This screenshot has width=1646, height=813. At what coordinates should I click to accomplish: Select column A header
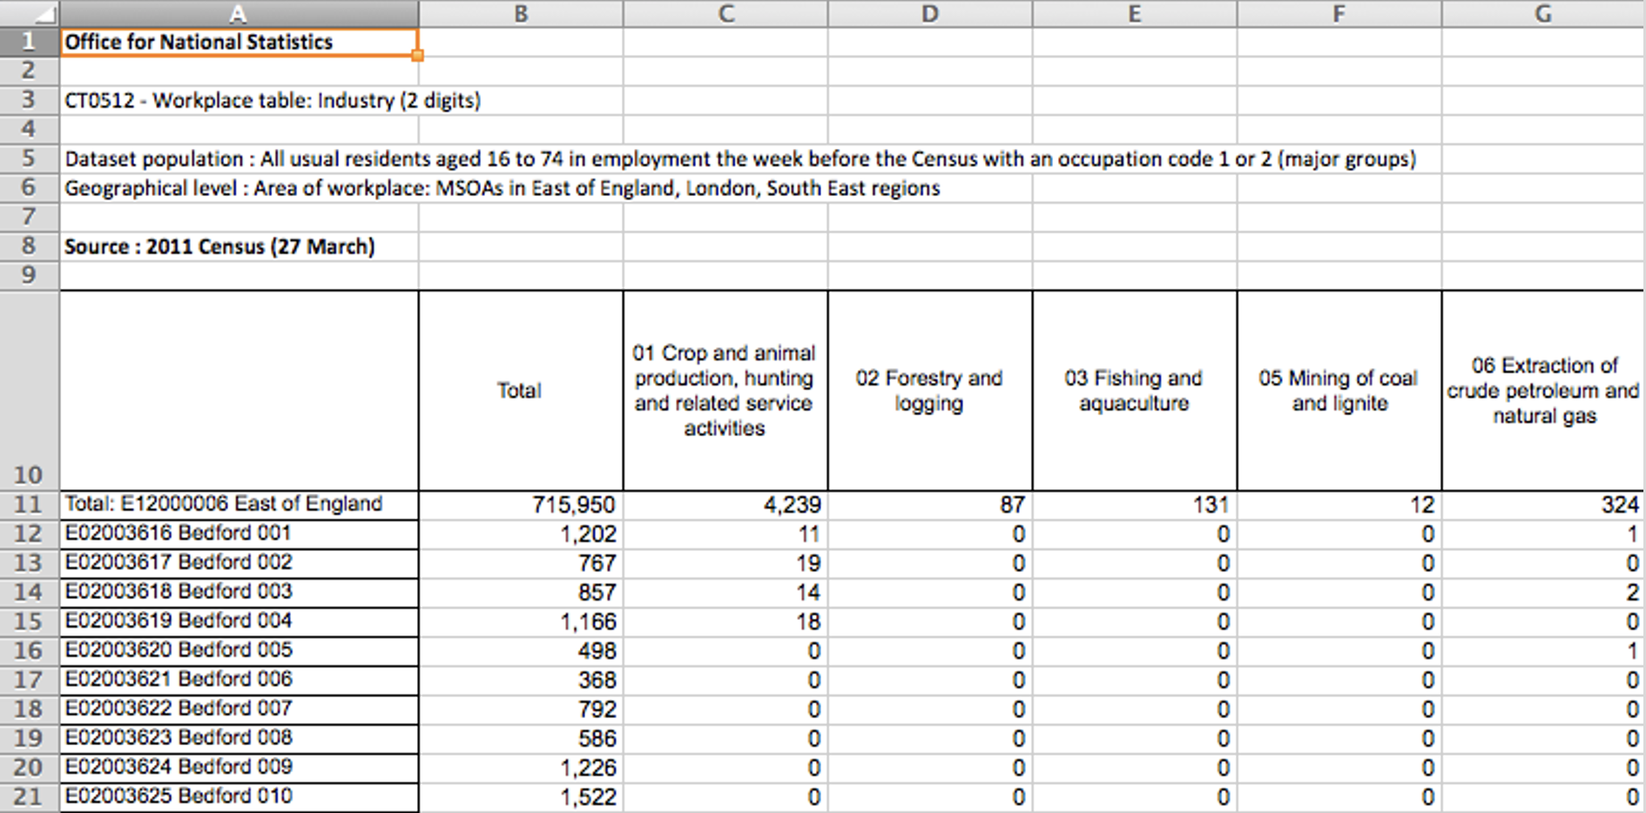click(238, 13)
